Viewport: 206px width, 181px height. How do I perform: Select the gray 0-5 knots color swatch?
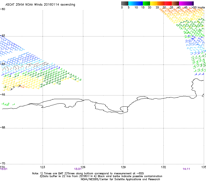pos(125,3)
